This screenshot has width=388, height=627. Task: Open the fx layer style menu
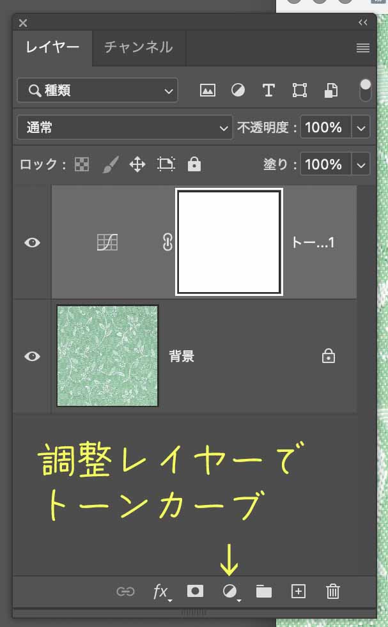(161, 591)
